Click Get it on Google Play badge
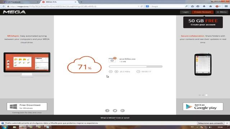 (203, 106)
